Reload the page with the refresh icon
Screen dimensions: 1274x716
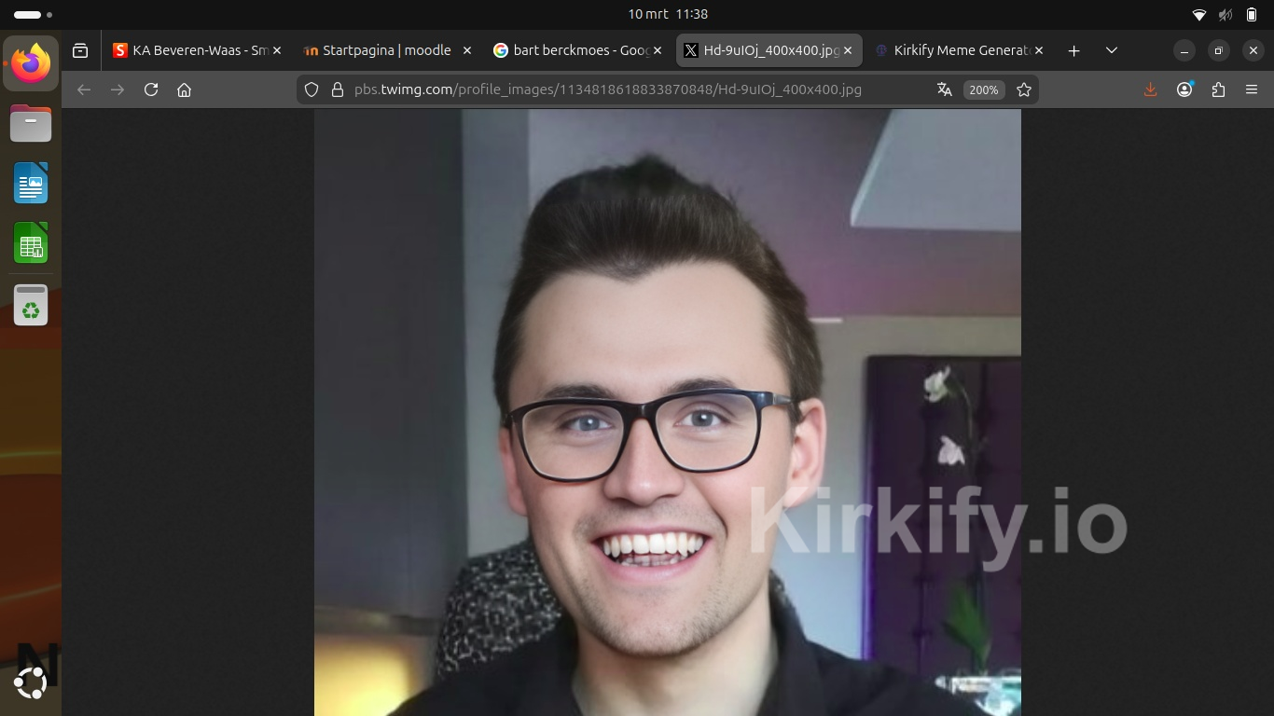point(151,89)
